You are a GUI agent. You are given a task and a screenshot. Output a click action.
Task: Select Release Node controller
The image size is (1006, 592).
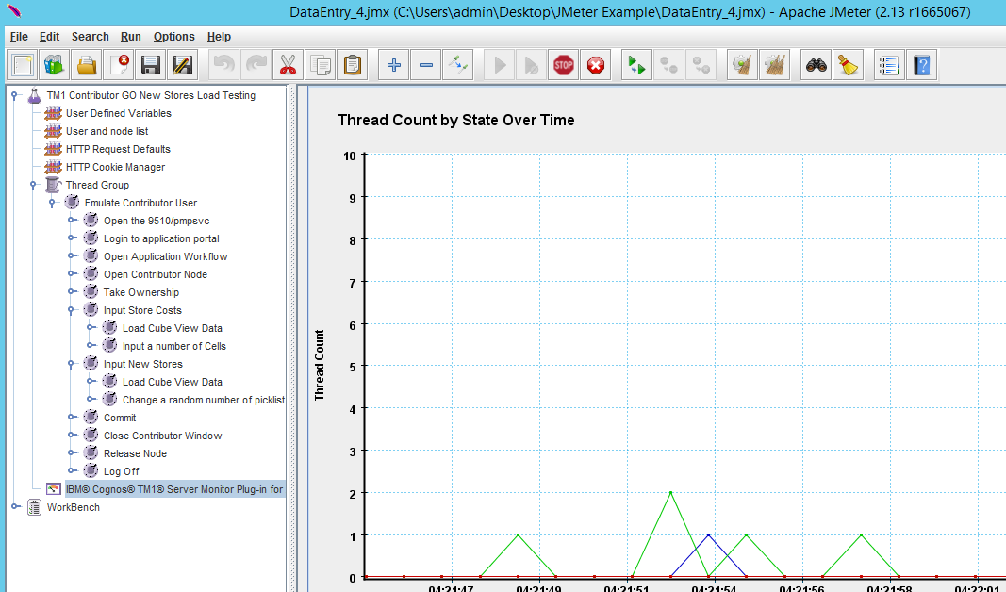[x=136, y=453]
